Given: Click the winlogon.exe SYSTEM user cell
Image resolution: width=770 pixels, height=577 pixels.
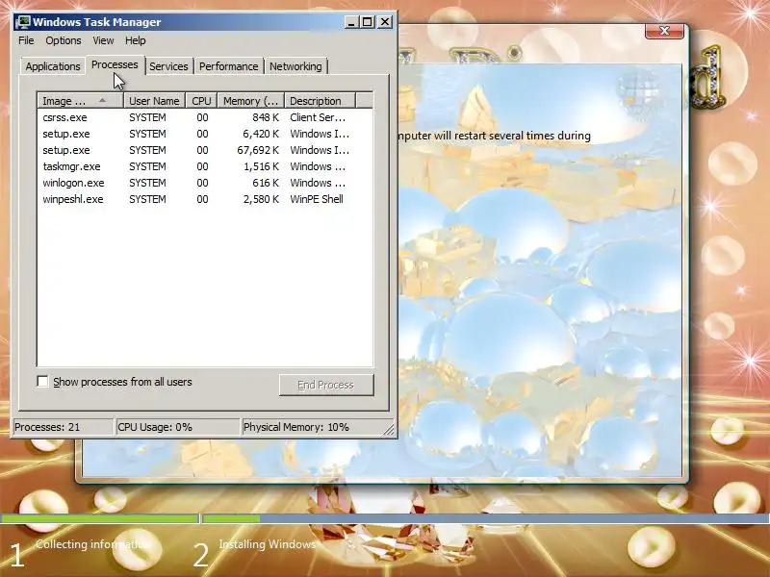Looking at the screenshot, I should point(147,183).
